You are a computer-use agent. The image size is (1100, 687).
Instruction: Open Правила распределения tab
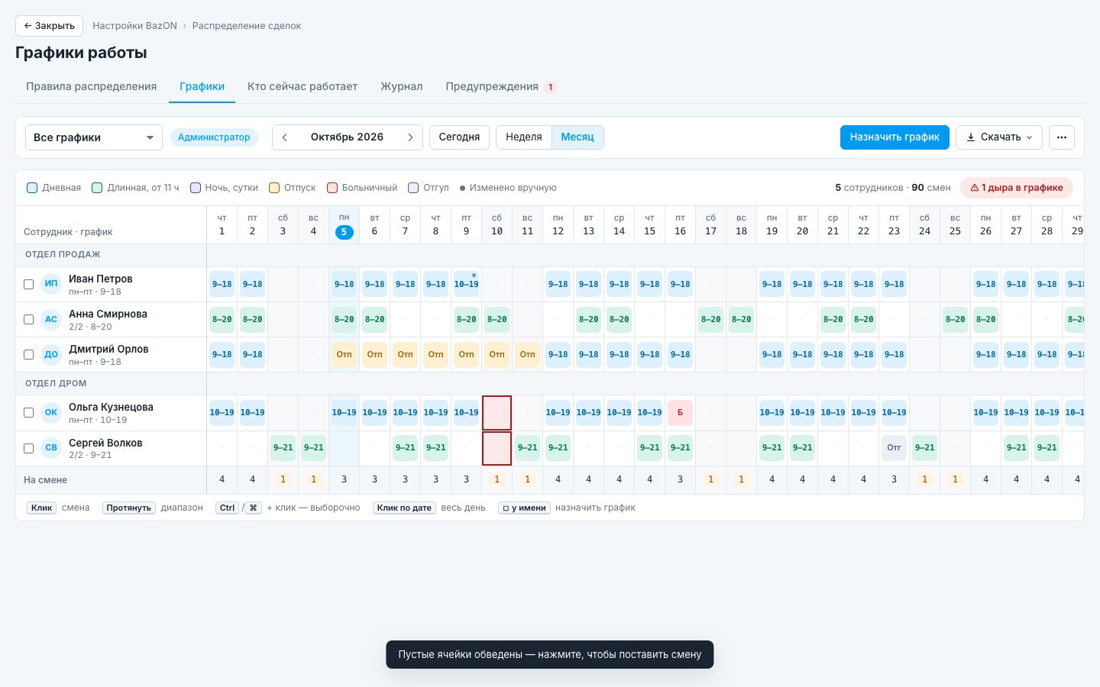click(92, 87)
